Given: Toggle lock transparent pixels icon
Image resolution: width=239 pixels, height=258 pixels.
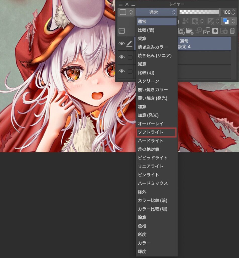Looking at the screenshot, I should click(186, 21).
